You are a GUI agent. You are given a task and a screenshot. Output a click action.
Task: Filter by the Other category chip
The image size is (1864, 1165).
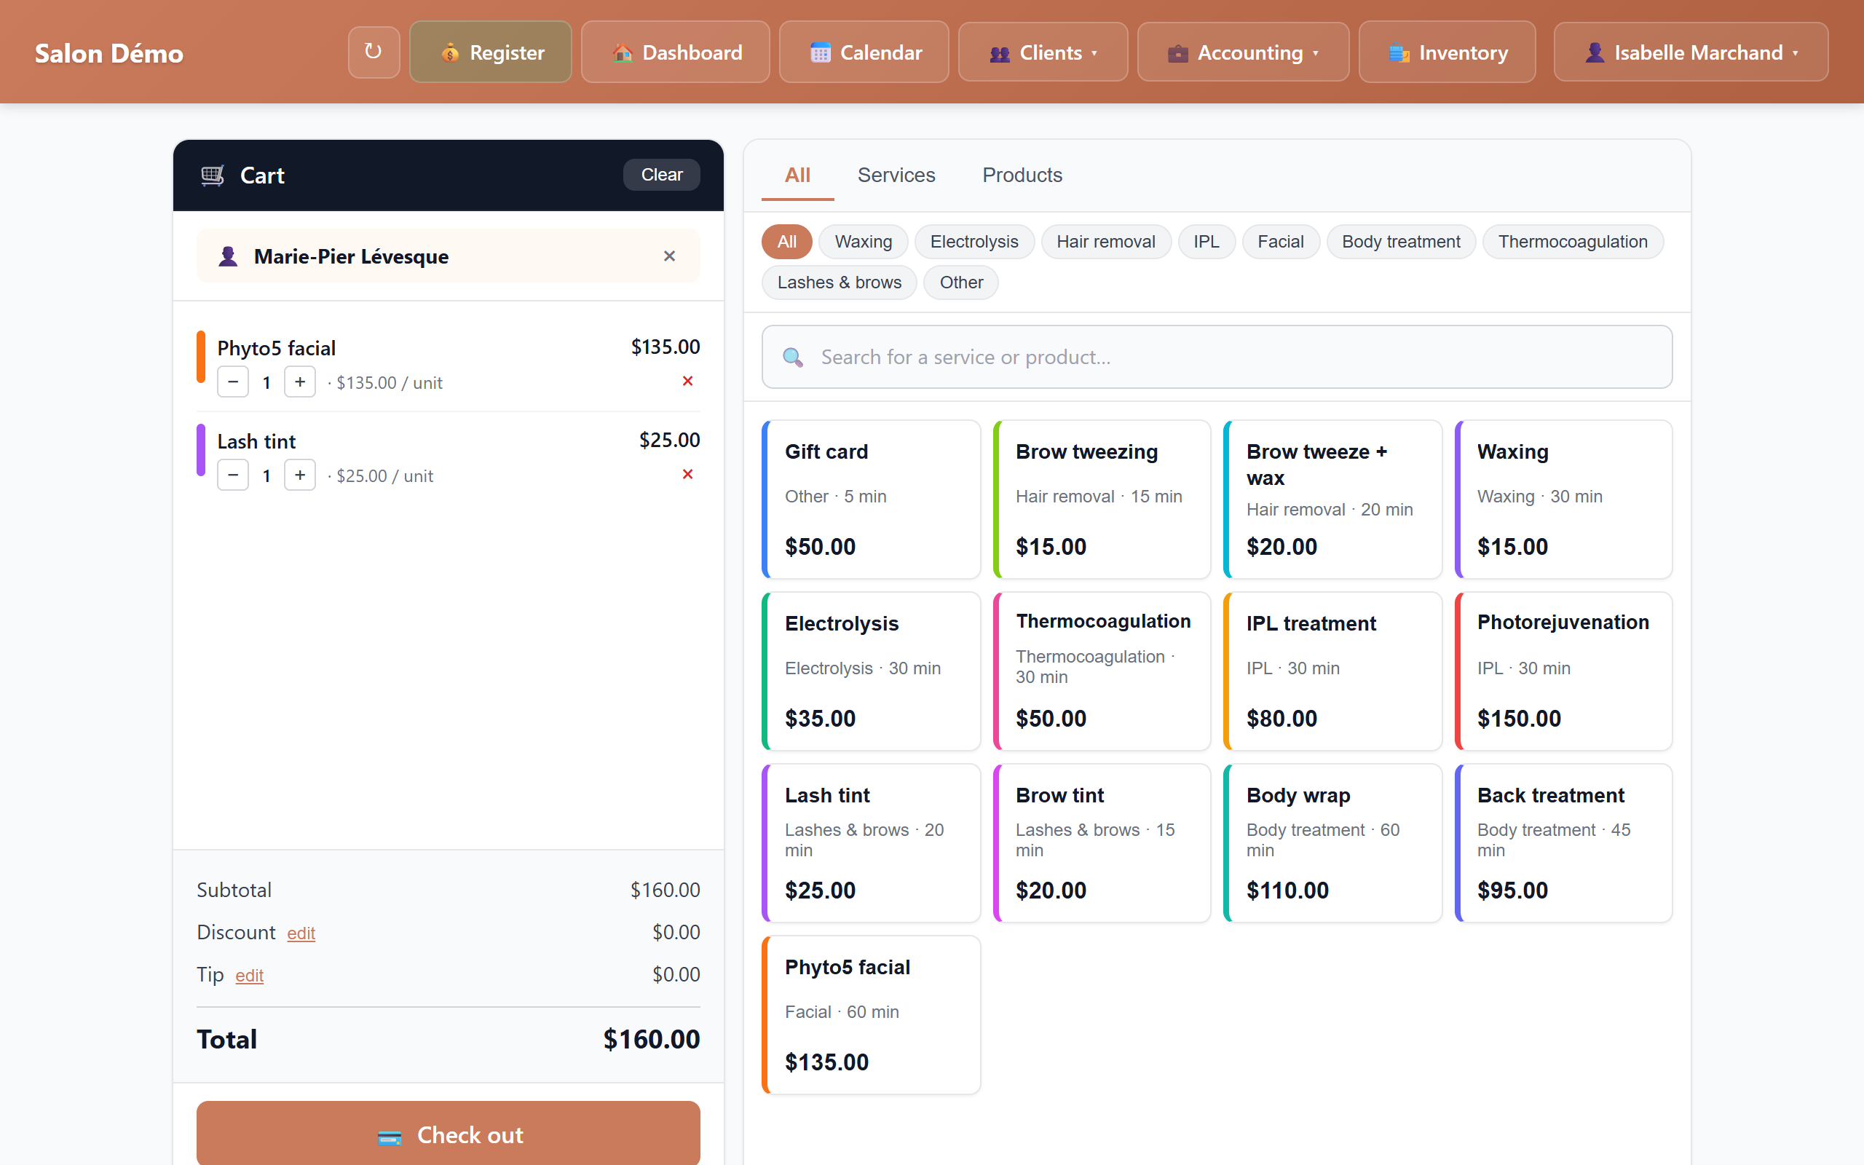point(960,282)
